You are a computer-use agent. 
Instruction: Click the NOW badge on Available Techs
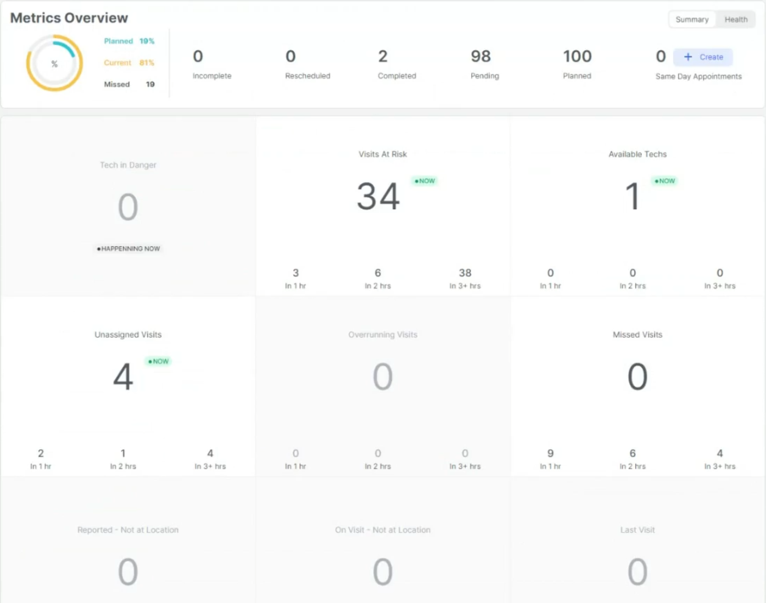click(665, 181)
